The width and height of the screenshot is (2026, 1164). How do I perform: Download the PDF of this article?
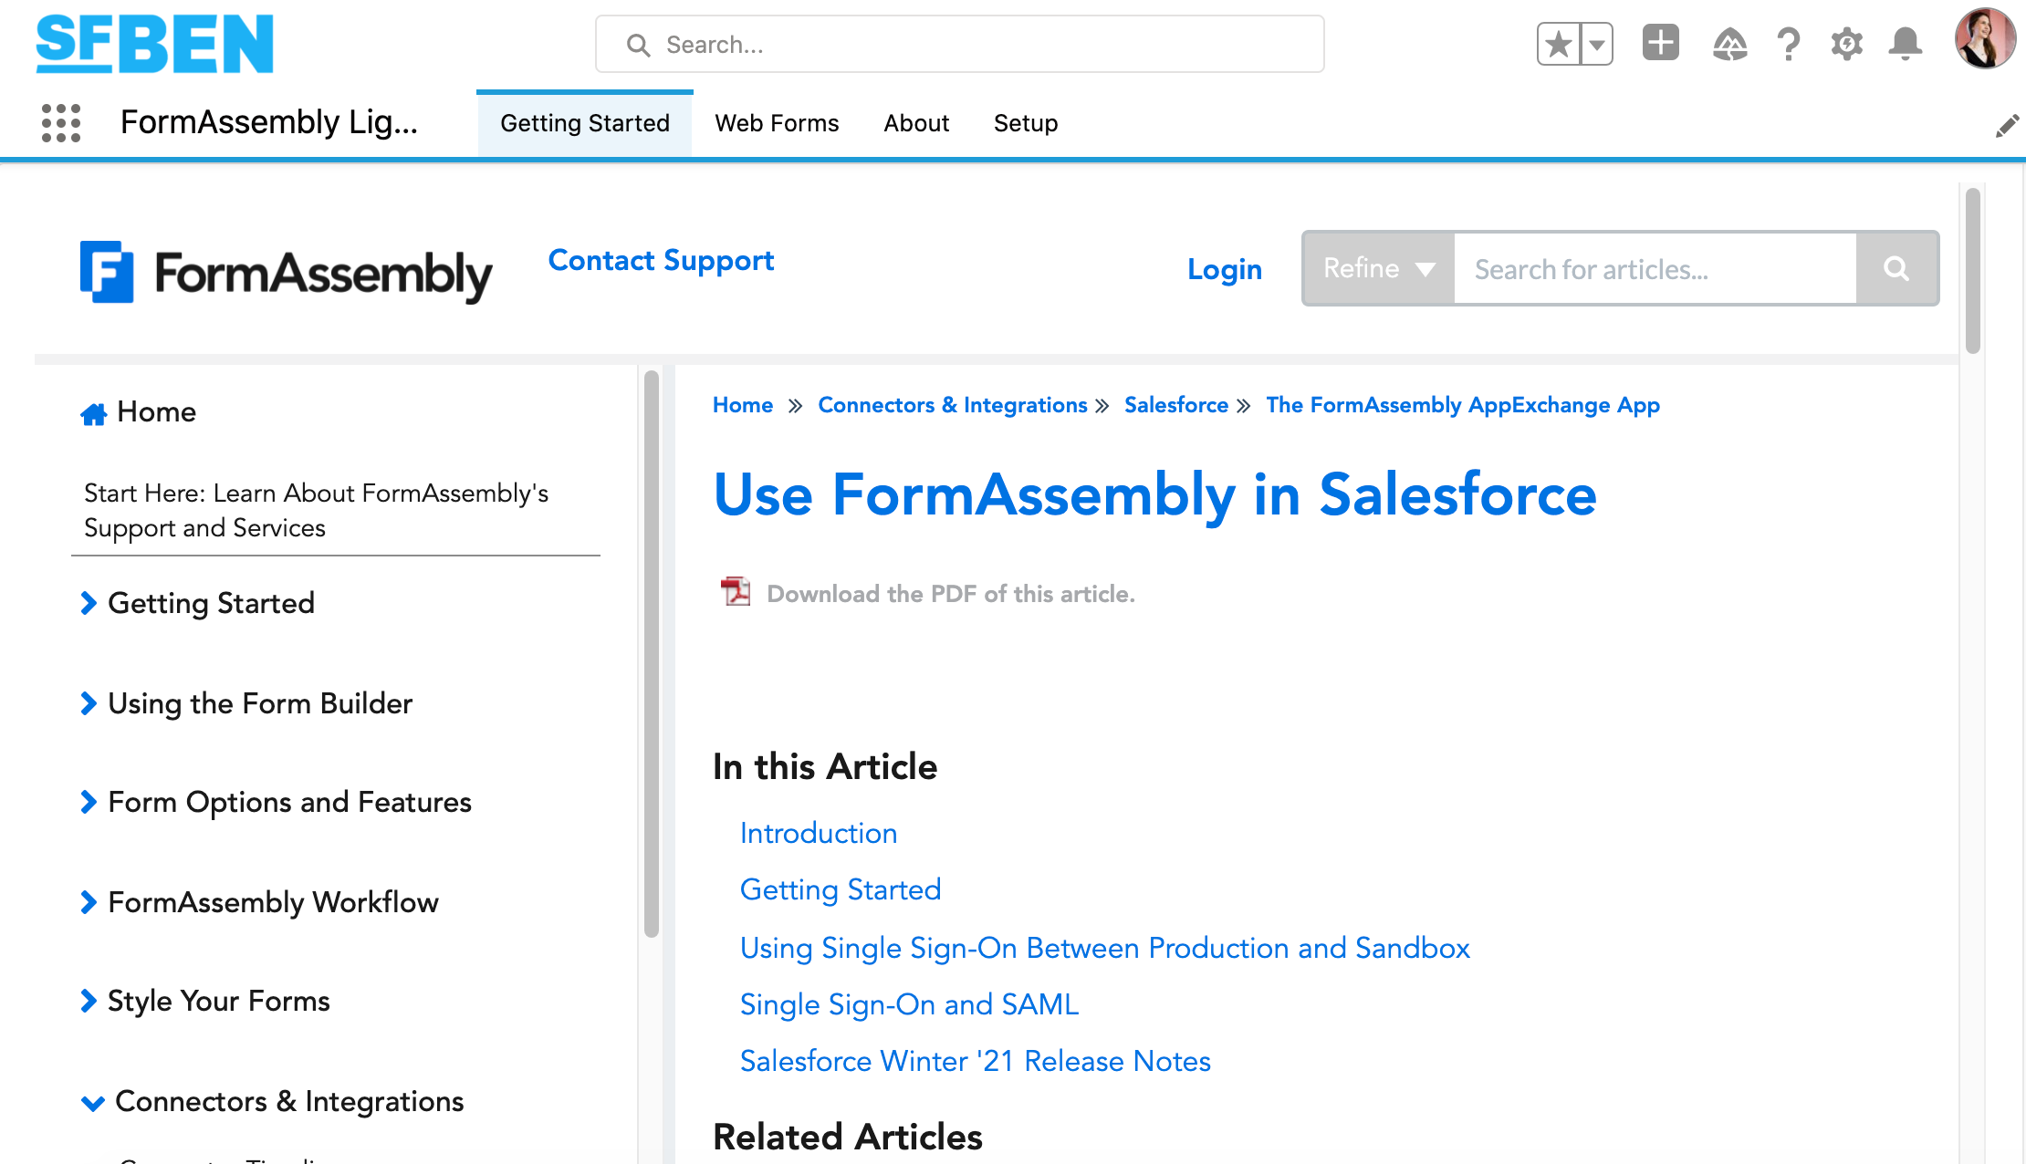pyautogui.click(x=951, y=594)
